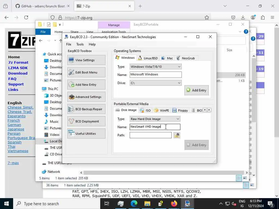Click the Microsoft Windows name field
Image resolution: width=279 pixels, height=209 pixels.
point(156,75)
